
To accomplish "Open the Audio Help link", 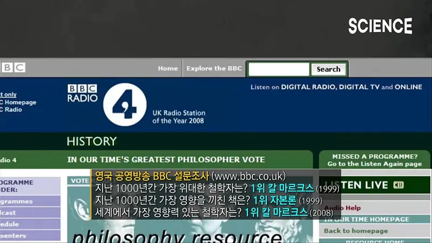I will point(342,208).
